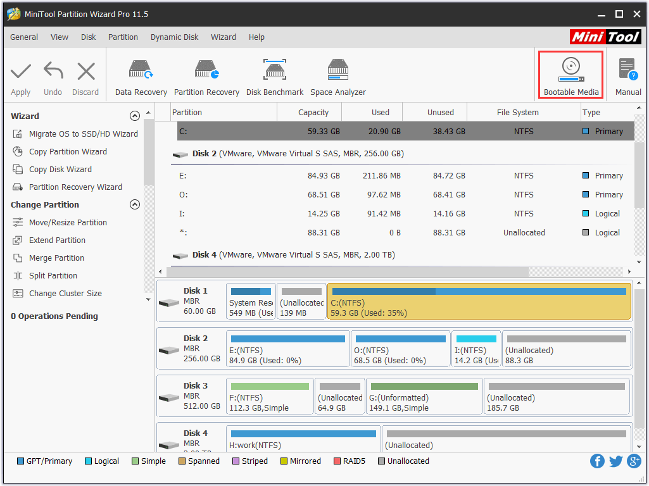Click the Apply checkmark icon
Viewport: 649px width, 486px height.
point(21,71)
